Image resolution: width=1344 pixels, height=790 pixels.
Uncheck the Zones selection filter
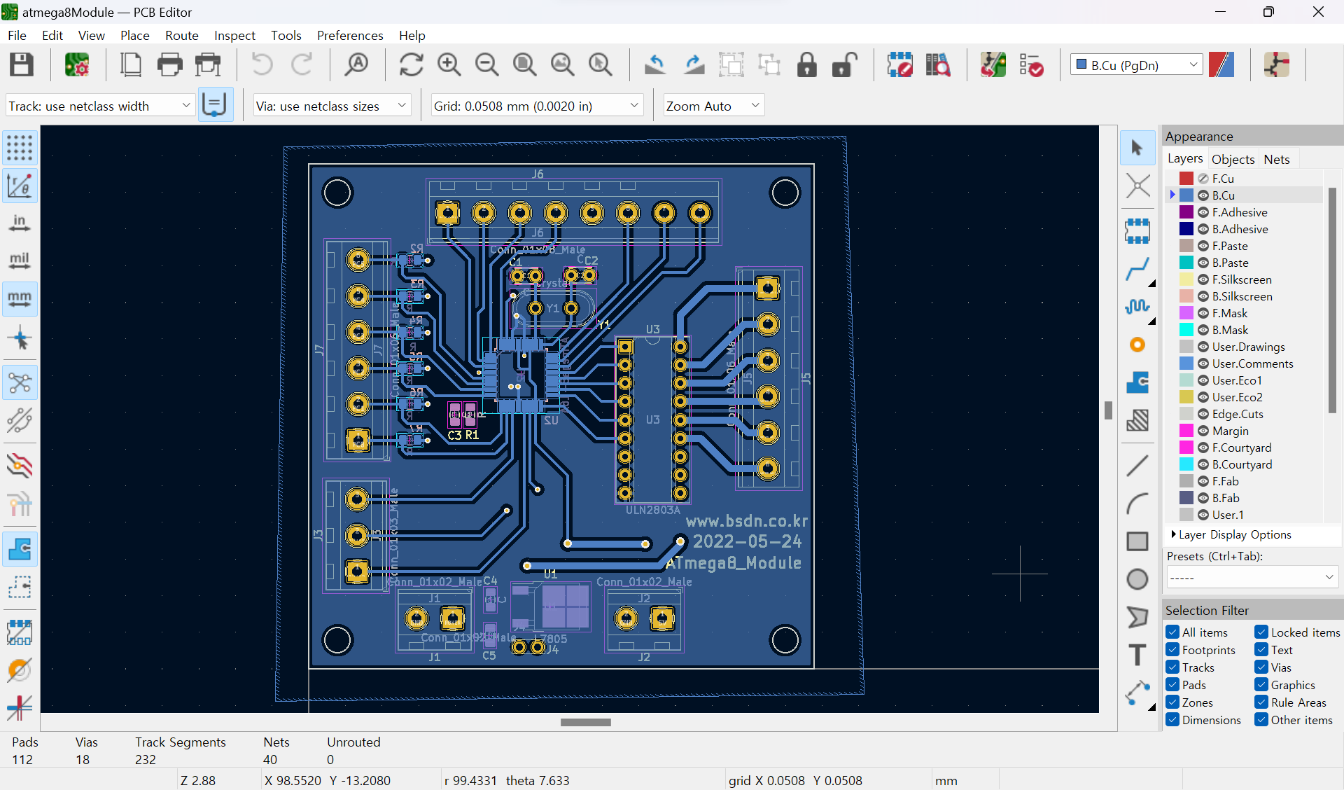pos(1172,702)
